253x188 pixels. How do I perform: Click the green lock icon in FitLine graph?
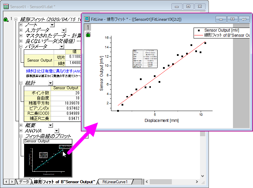pyautogui.click(x=88, y=34)
